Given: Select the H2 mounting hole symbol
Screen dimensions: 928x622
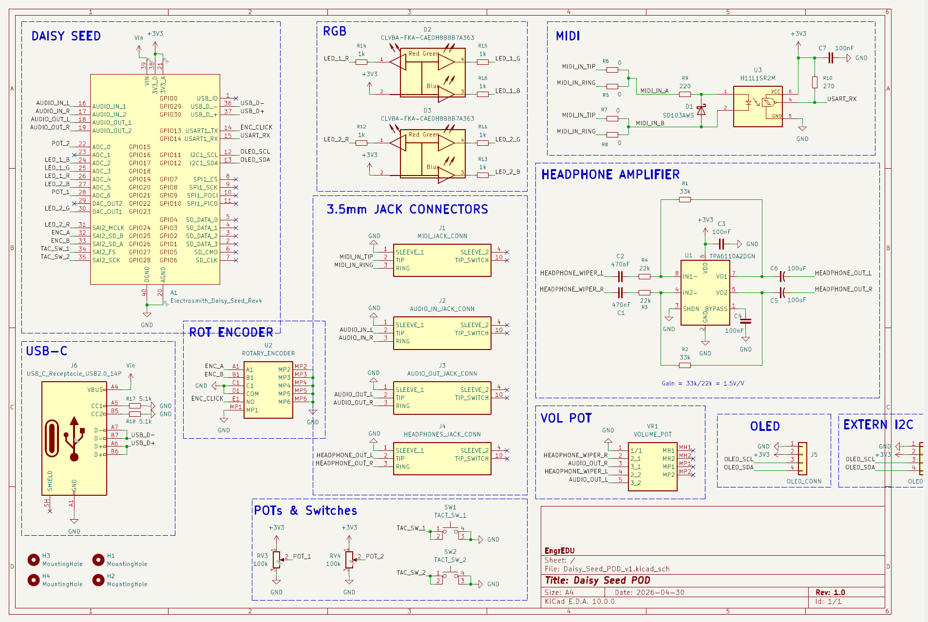Looking at the screenshot, I should click(x=98, y=580).
